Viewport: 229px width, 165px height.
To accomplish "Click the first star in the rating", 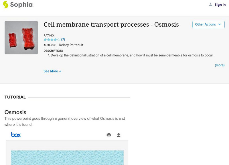I will (x=45, y=40).
